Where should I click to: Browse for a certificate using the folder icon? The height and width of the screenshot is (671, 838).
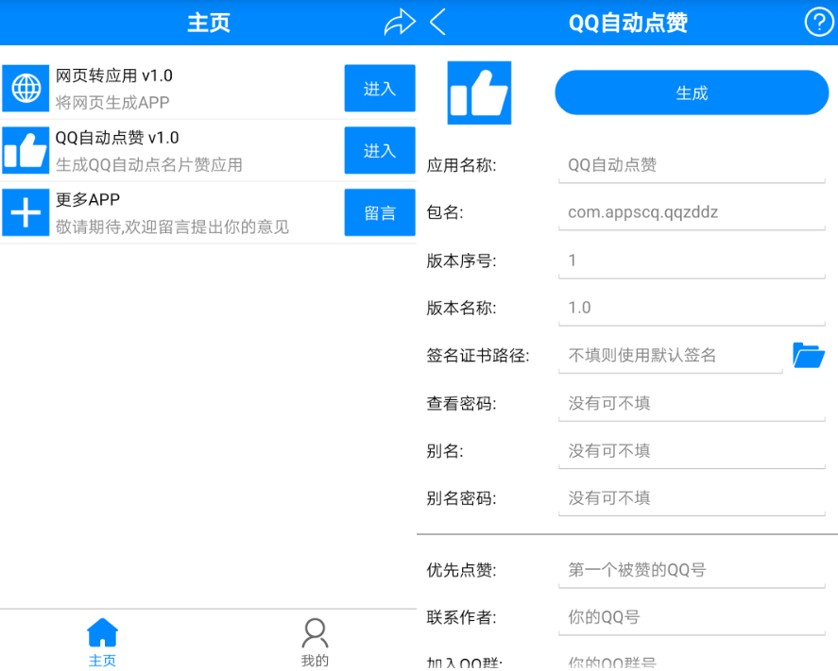pyautogui.click(x=809, y=355)
